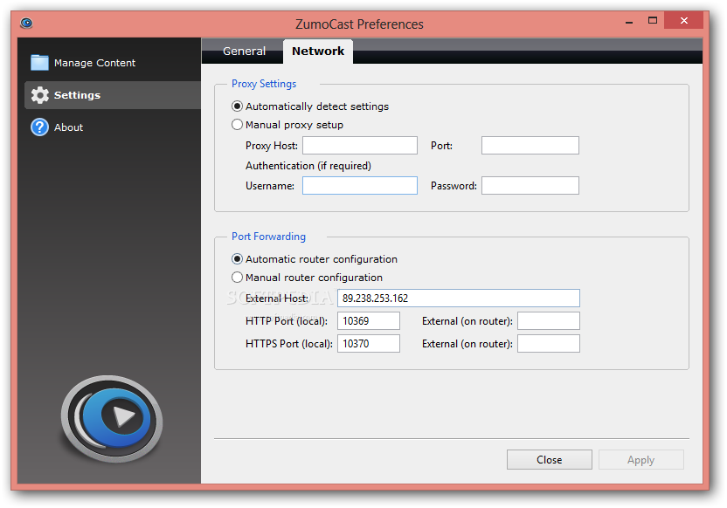This screenshot has width=727, height=508.
Task: Focus the Proxy Host field
Action: [360, 146]
